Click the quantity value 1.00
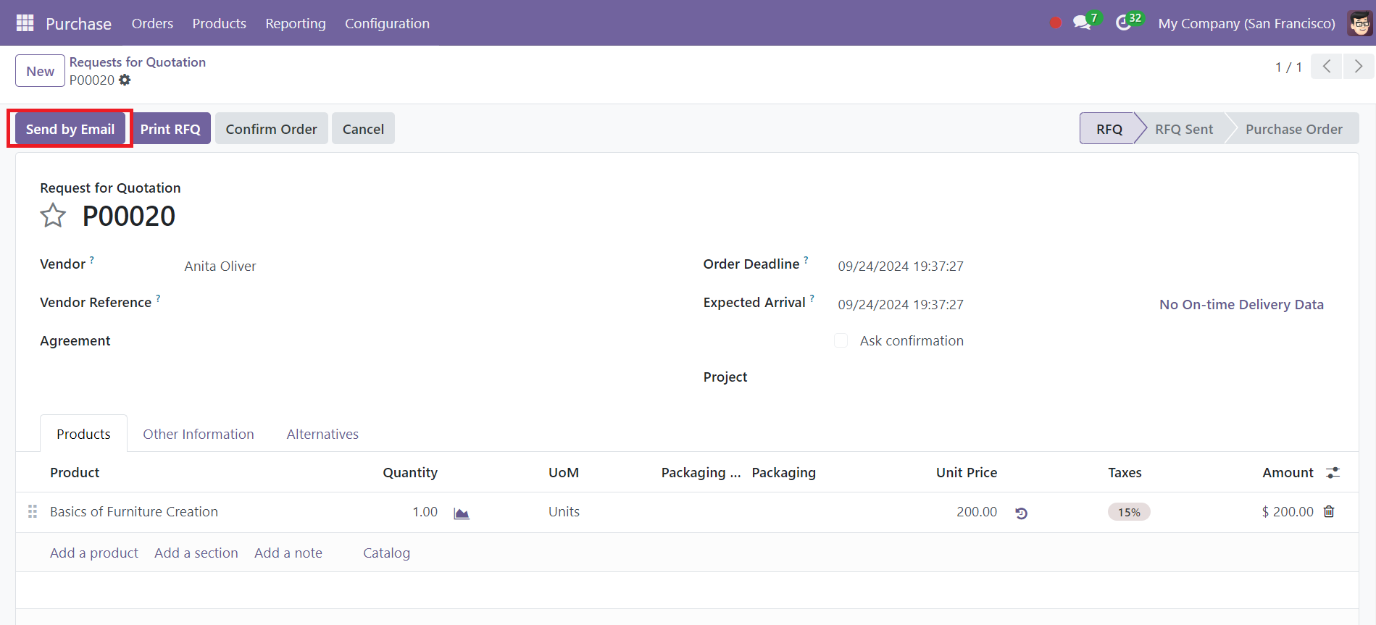This screenshot has height=625, width=1376. [x=425, y=511]
